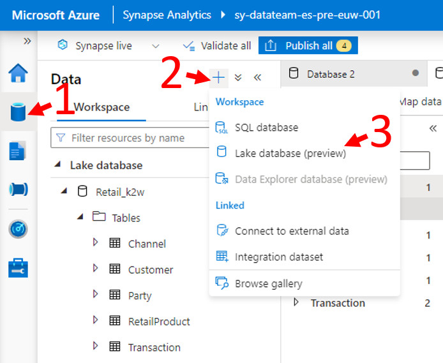Click the Integration dataset table icon
Screen dimensions: 443x363
[222, 256]
